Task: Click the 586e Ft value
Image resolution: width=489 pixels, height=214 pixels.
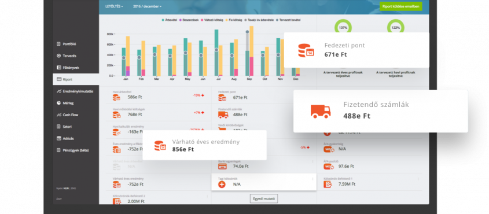Action: (x=135, y=97)
